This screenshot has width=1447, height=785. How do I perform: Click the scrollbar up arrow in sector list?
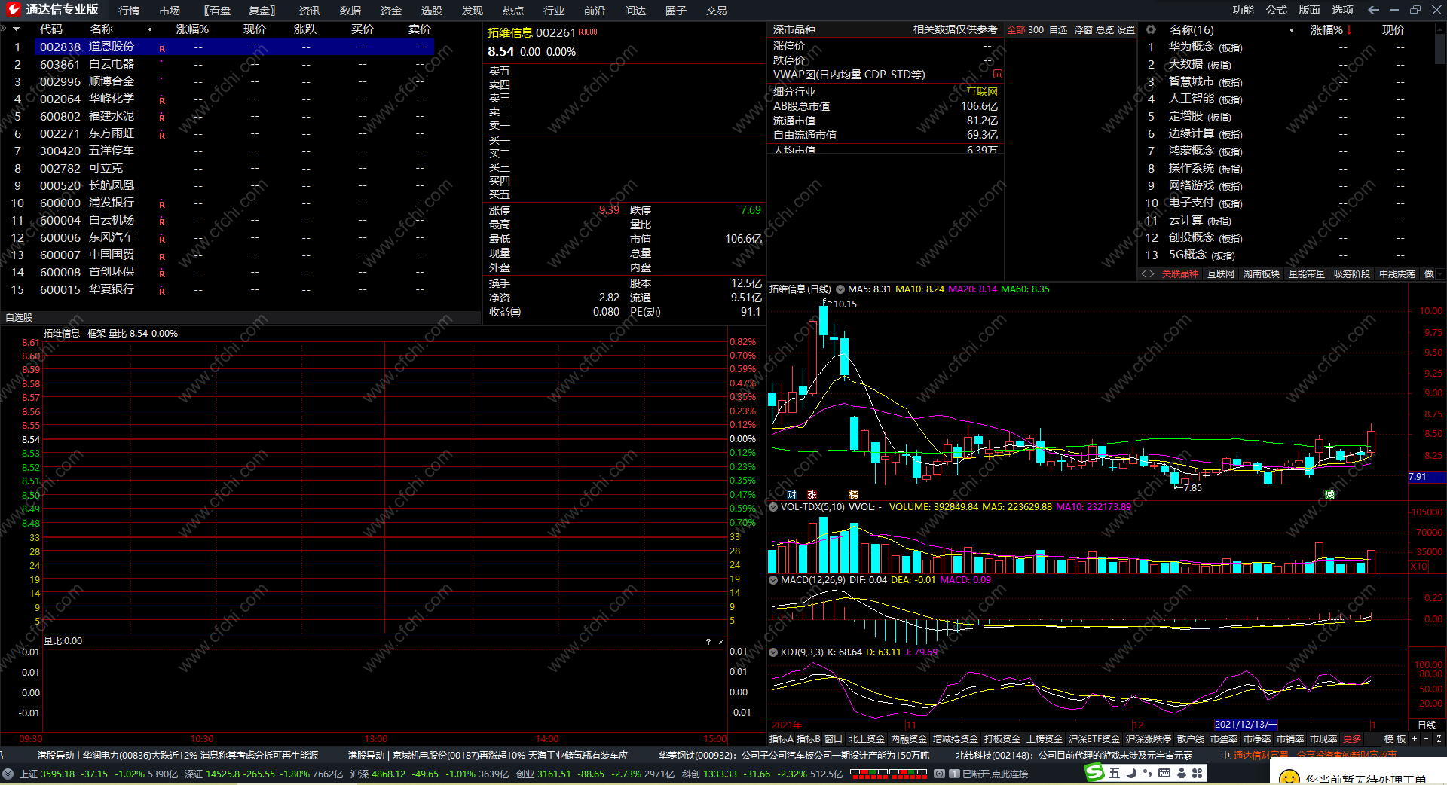[1441, 28]
